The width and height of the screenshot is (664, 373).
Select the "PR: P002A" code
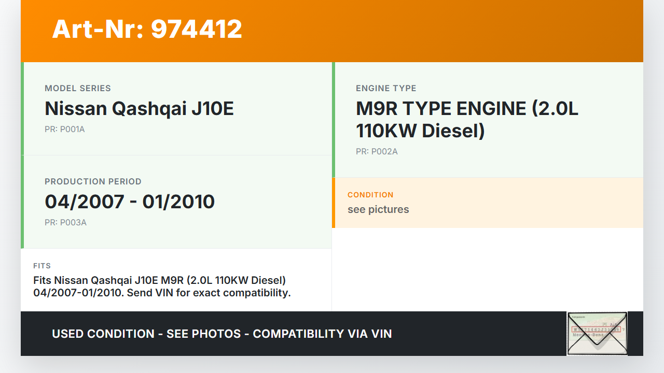377,152
